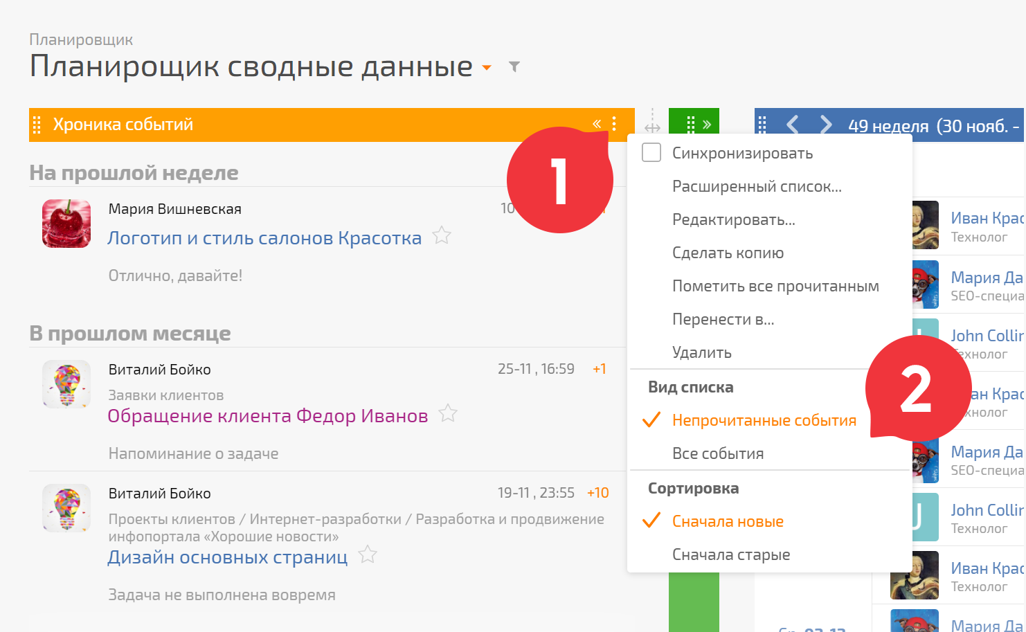Click the name Мария Вишневская
Image resolution: width=1026 pixels, height=632 pixels.
point(175,209)
